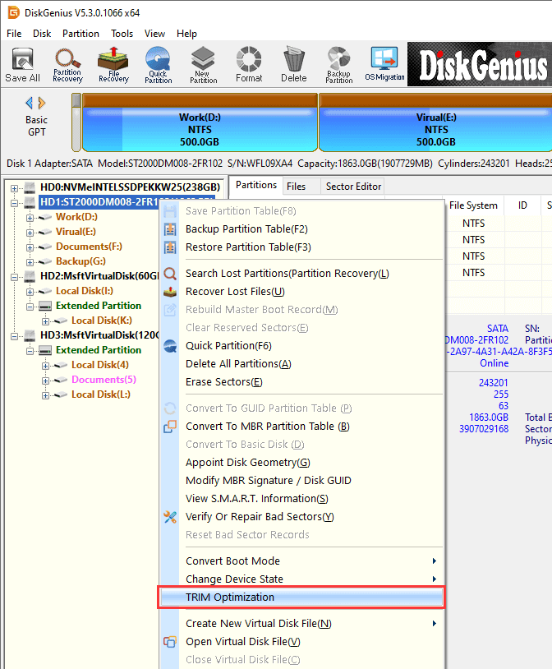Launch File Recovery from the toolbar
The height and width of the screenshot is (669, 552).
pyautogui.click(x=113, y=64)
